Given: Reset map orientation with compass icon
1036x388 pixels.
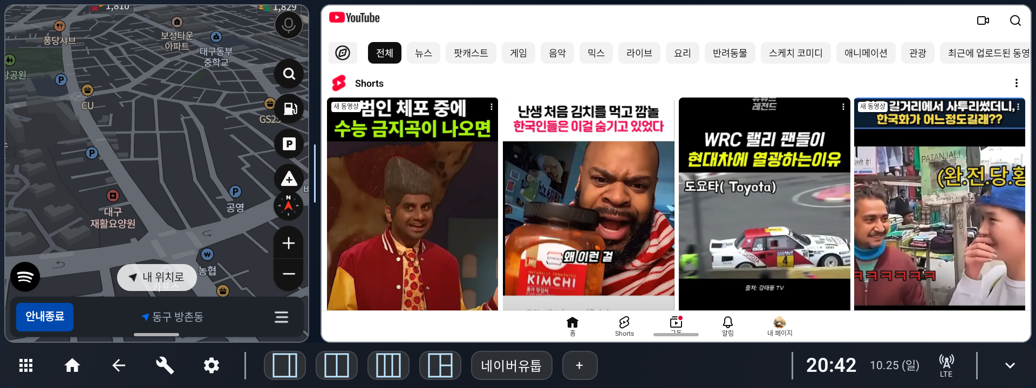Looking at the screenshot, I should [x=289, y=205].
